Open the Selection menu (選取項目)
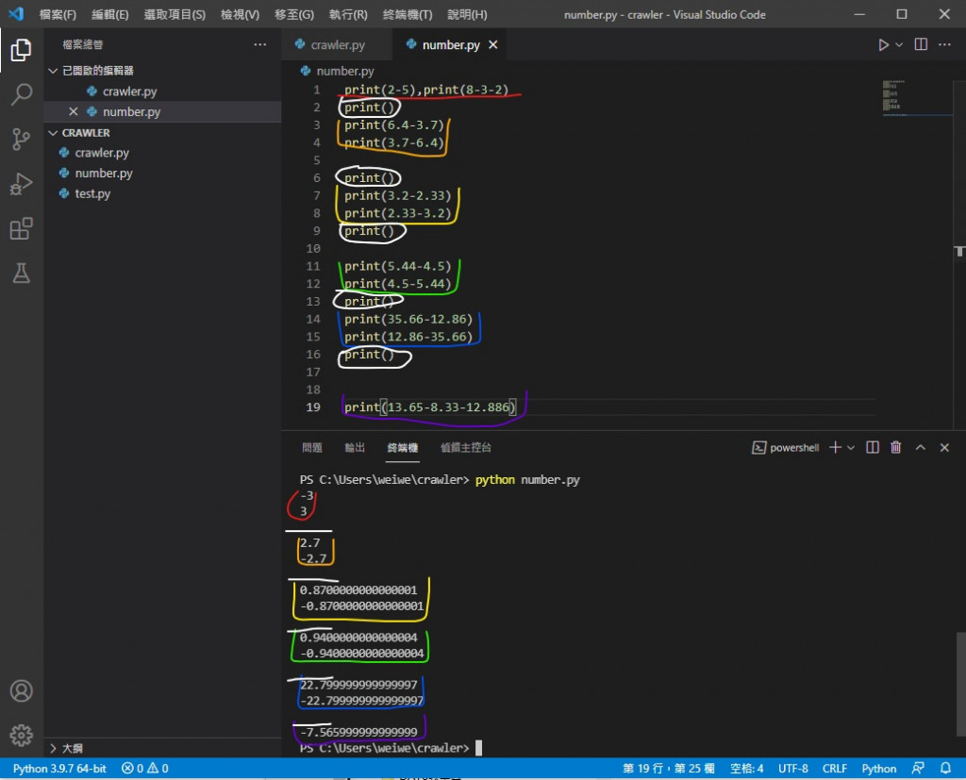 pos(175,14)
